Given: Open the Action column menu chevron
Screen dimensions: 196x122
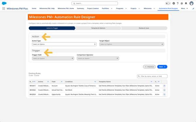Looking at the screenshot, I should [48, 82].
